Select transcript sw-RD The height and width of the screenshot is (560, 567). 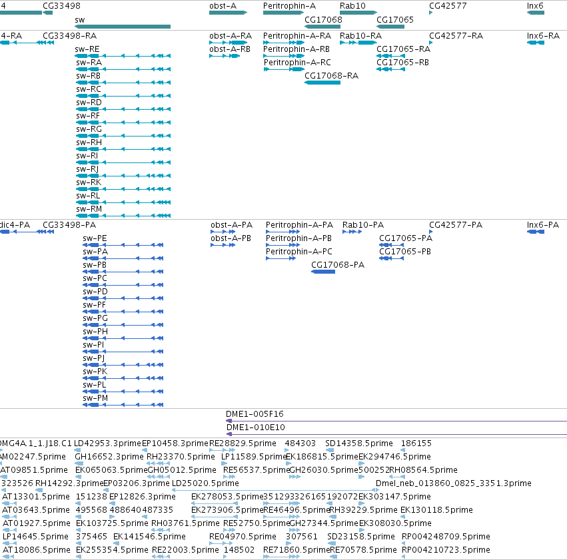(123, 109)
